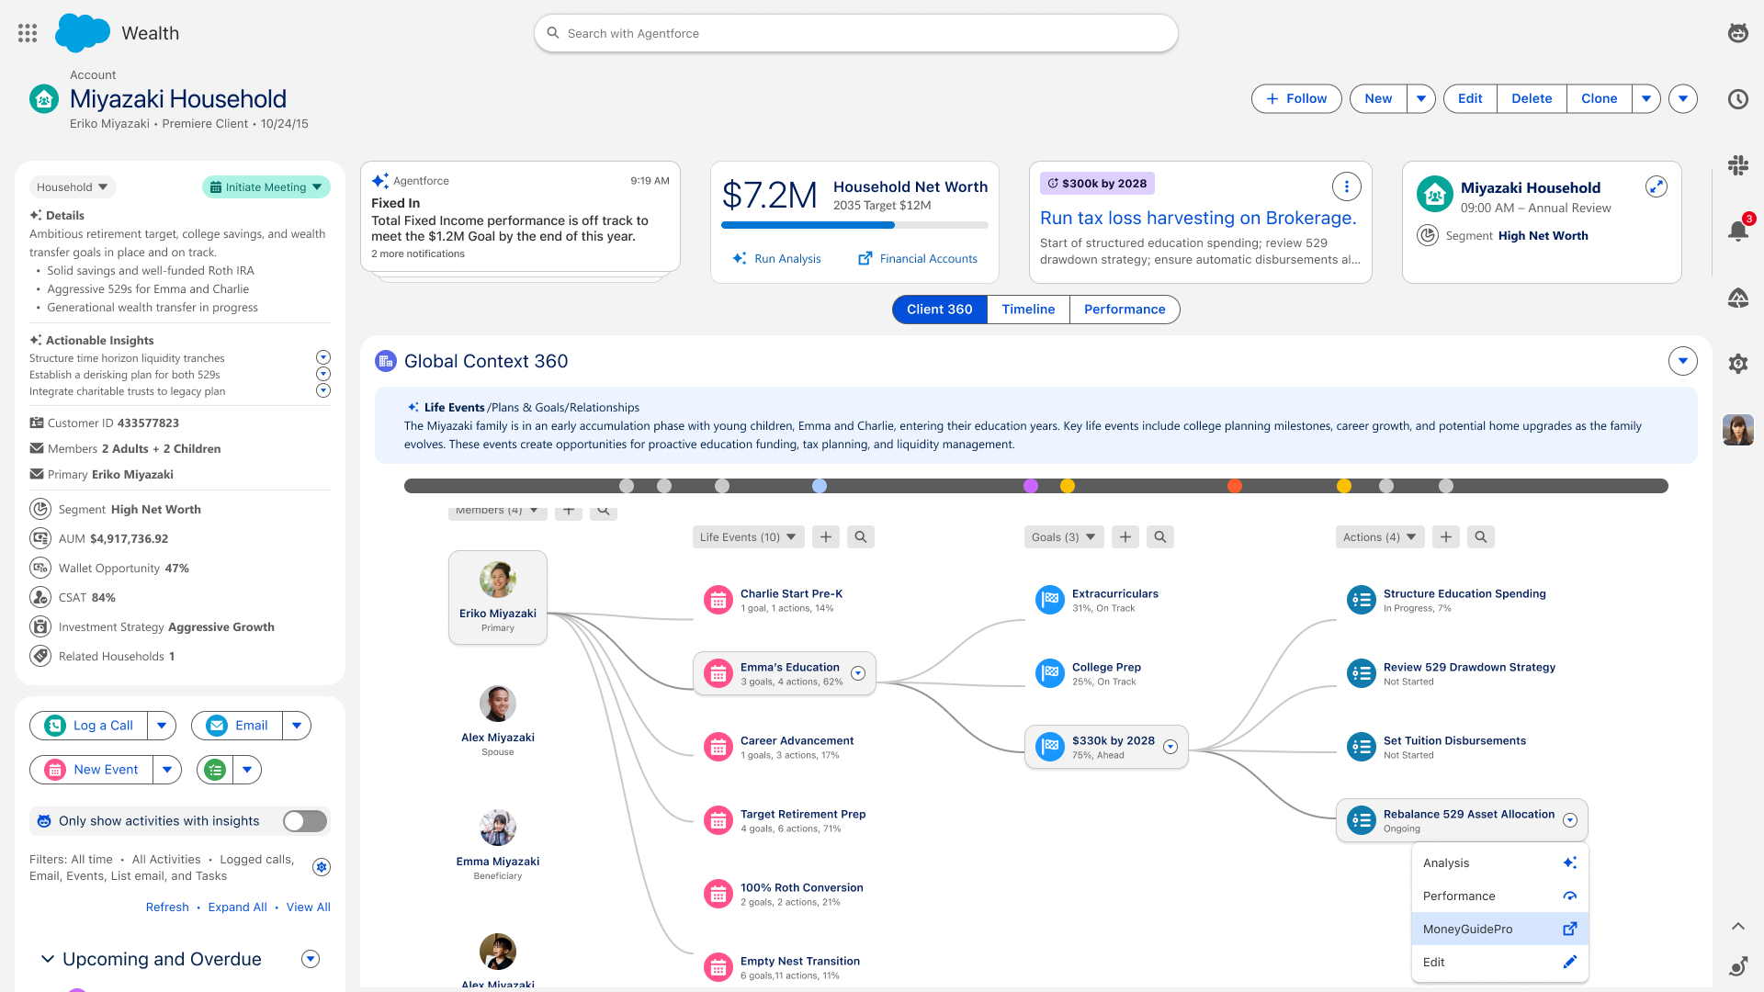Open the Actions (4) dropdown
The height and width of the screenshot is (992, 1764).
(x=1379, y=537)
